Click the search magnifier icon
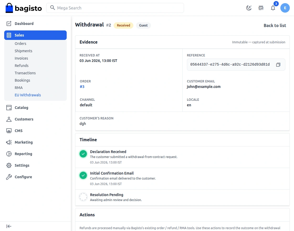This screenshot has height=231, width=294. [x=52, y=8]
